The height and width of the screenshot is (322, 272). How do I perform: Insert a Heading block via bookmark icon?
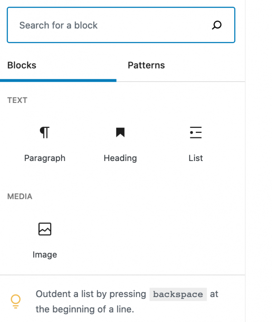point(120,132)
